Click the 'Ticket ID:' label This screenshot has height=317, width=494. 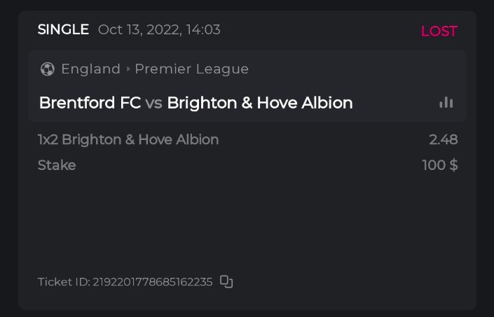tap(64, 282)
